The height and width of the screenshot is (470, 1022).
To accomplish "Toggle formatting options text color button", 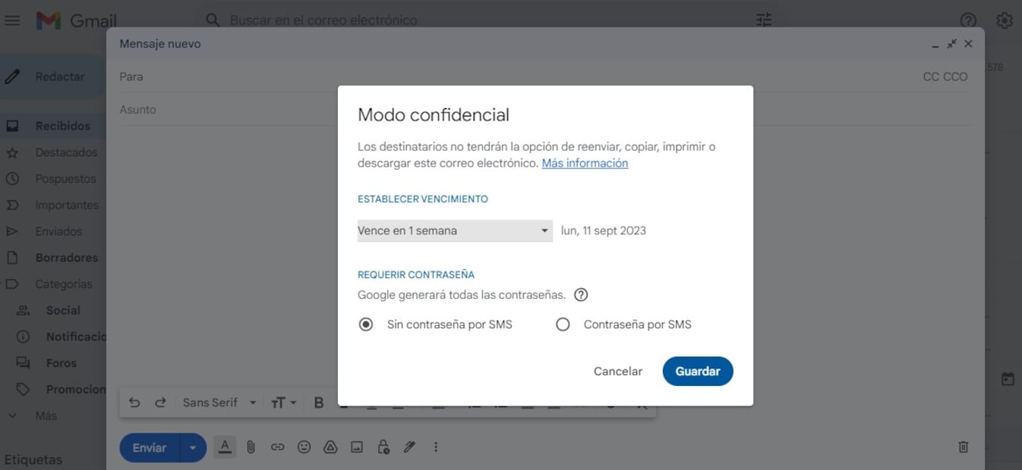I will pyautogui.click(x=225, y=447).
